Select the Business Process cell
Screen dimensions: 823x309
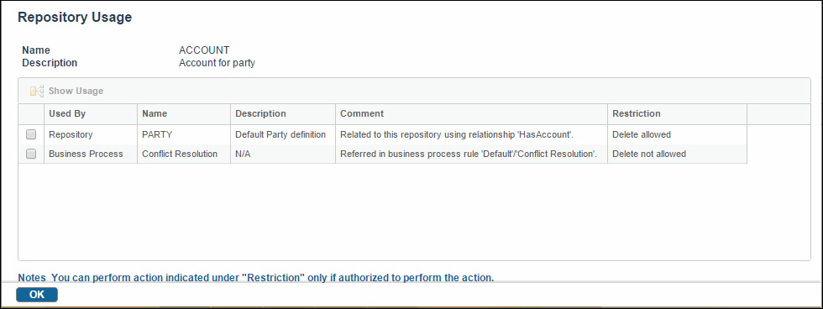[x=91, y=154]
